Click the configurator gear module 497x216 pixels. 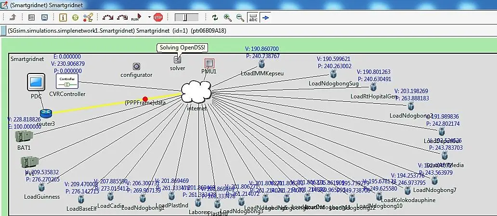click(x=136, y=66)
